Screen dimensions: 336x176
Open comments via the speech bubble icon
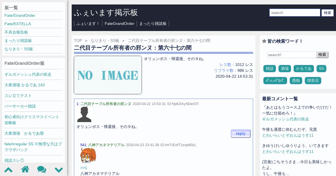click(42, 169)
